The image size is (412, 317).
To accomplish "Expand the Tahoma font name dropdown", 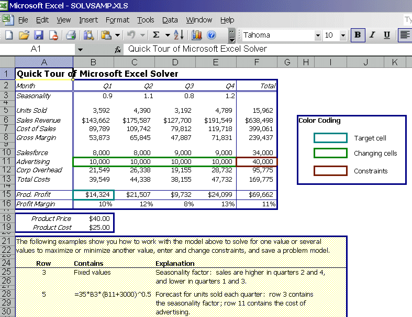I will (x=318, y=36).
